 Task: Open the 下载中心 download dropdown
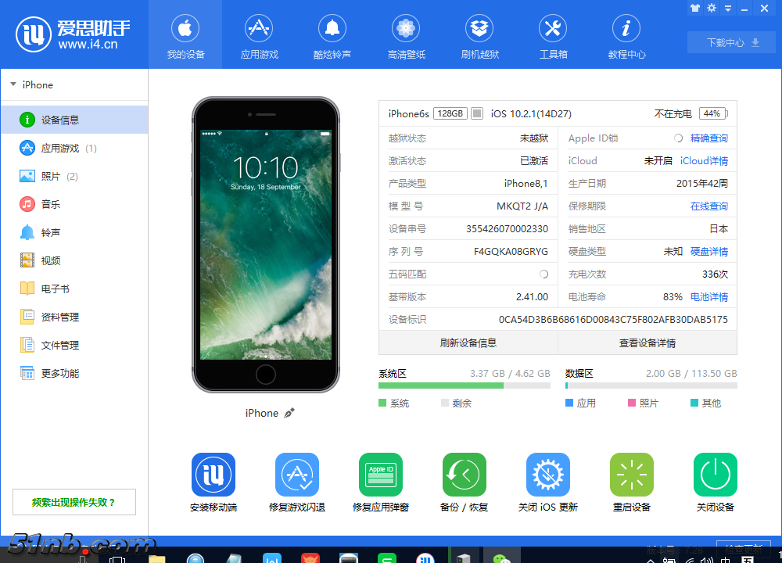(x=730, y=43)
